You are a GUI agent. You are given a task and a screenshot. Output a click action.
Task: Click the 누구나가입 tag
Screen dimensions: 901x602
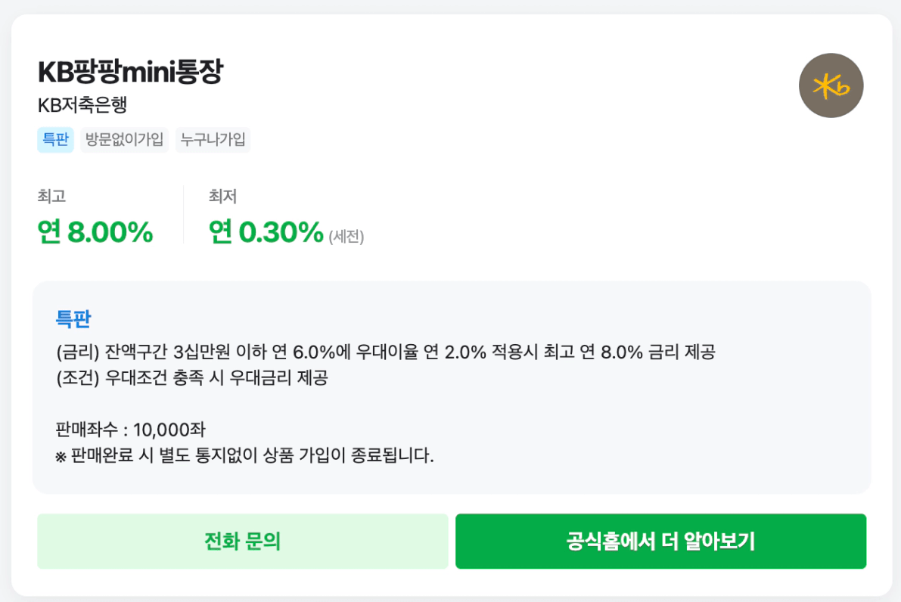[x=213, y=140]
